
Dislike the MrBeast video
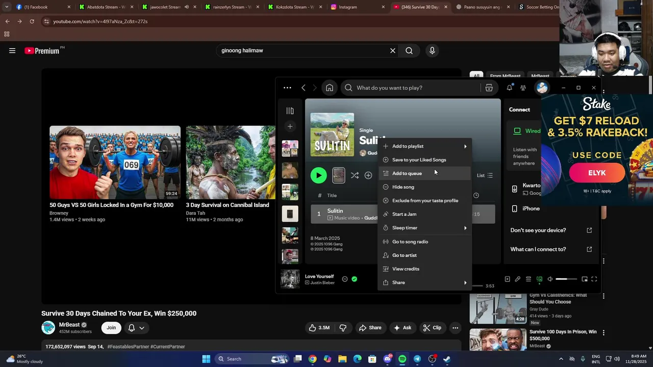point(343,328)
